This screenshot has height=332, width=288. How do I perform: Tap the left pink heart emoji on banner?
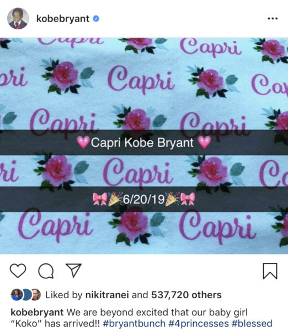(x=83, y=142)
